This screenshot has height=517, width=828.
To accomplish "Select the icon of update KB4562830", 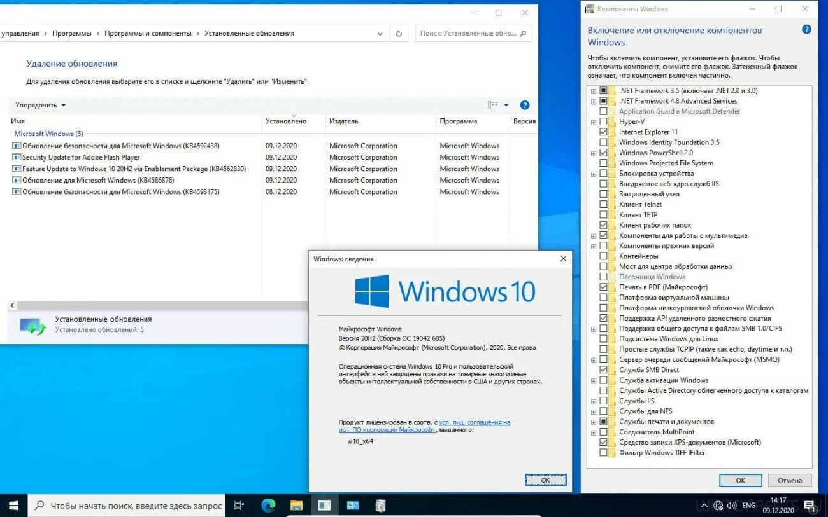I will (17, 169).
